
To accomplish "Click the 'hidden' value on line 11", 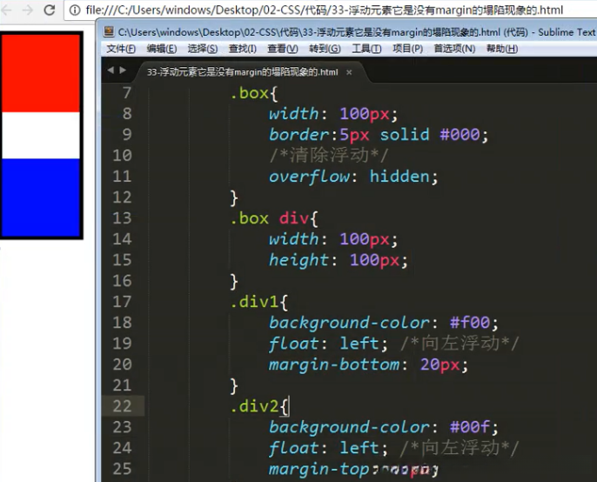I will [399, 177].
